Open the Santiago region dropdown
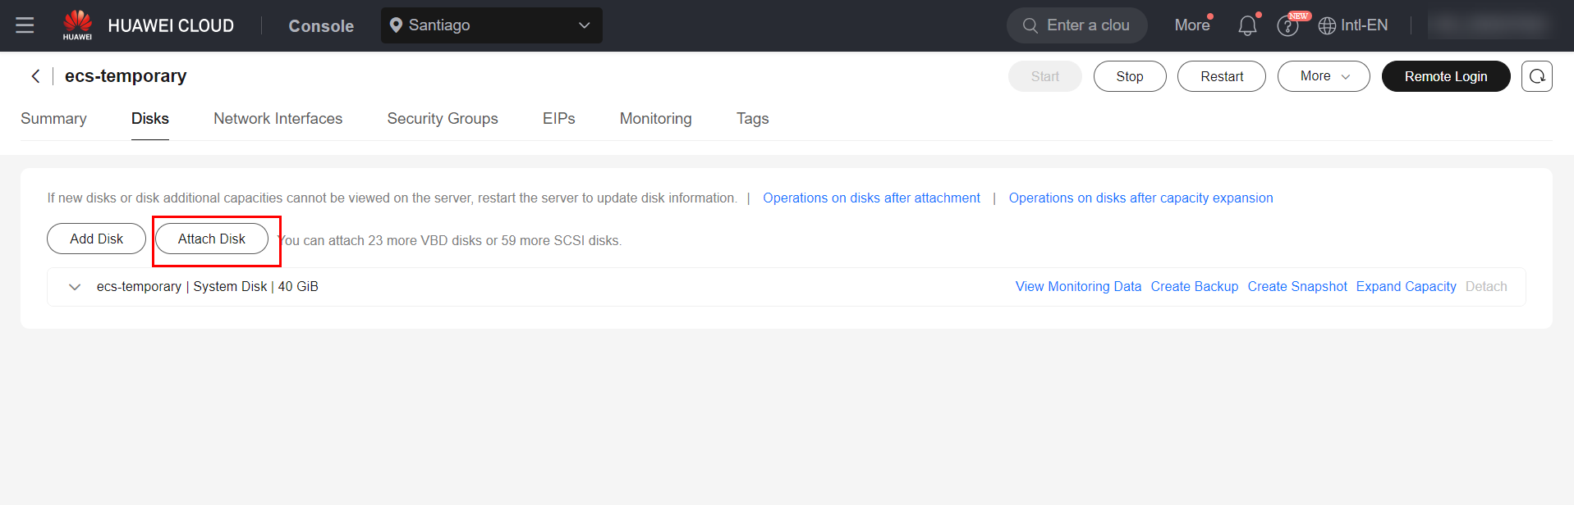1574x505 pixels. pyautogui.click(x=491, y=25)
